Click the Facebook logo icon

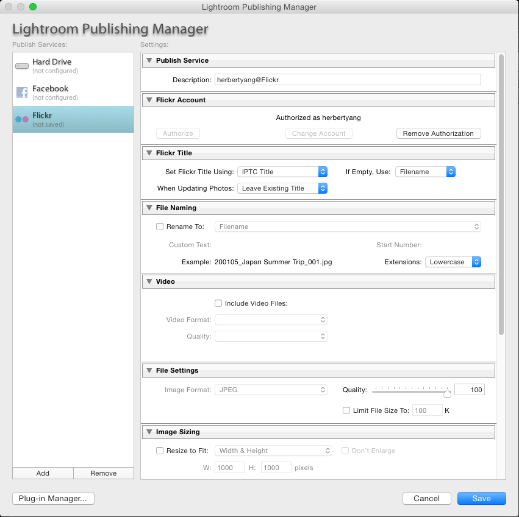click(x=22, y=93)
